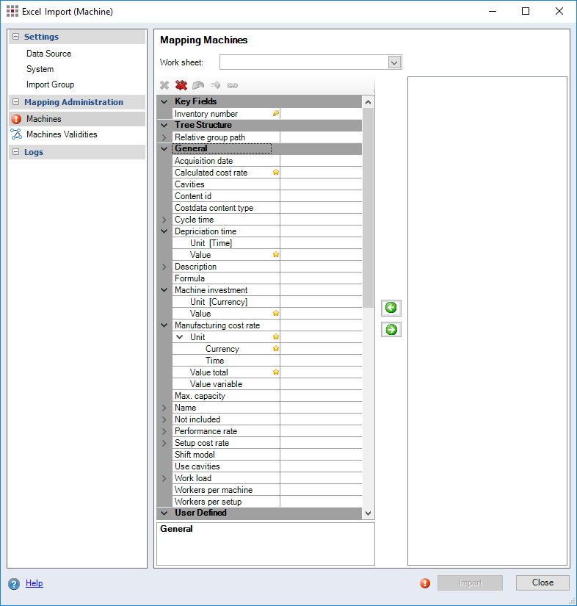
Task: Collapse the Manufacturing cost rate node
Action: click(164, 325)
